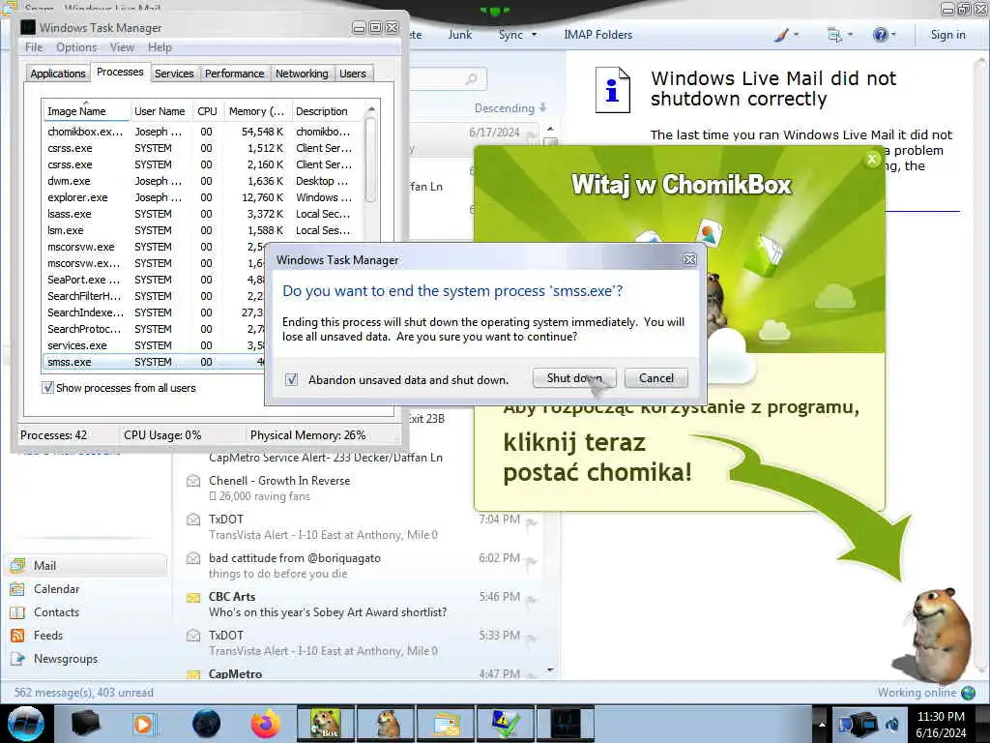
Task: Select the dwm.exe process row
Action: (x=202, y=181)
